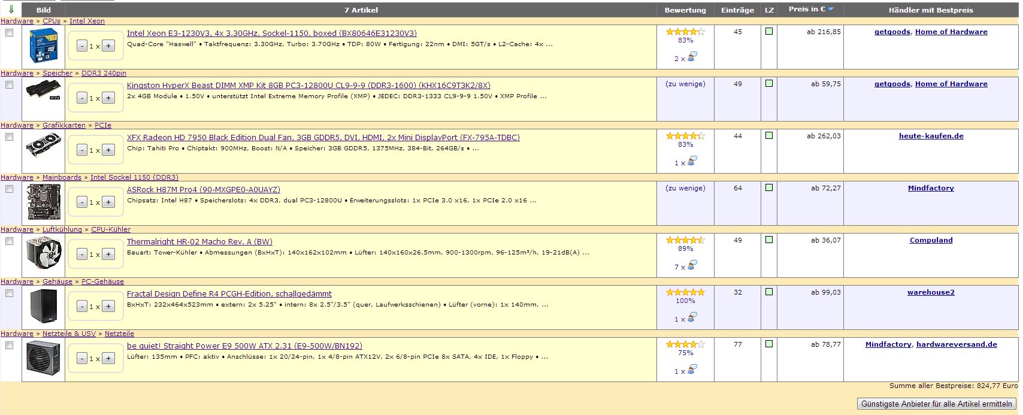Image resolution: width=1023 pixels, height=415 pixels.
Task: Open the warehouse2 merchant link
Action: (x=931, y=292)
